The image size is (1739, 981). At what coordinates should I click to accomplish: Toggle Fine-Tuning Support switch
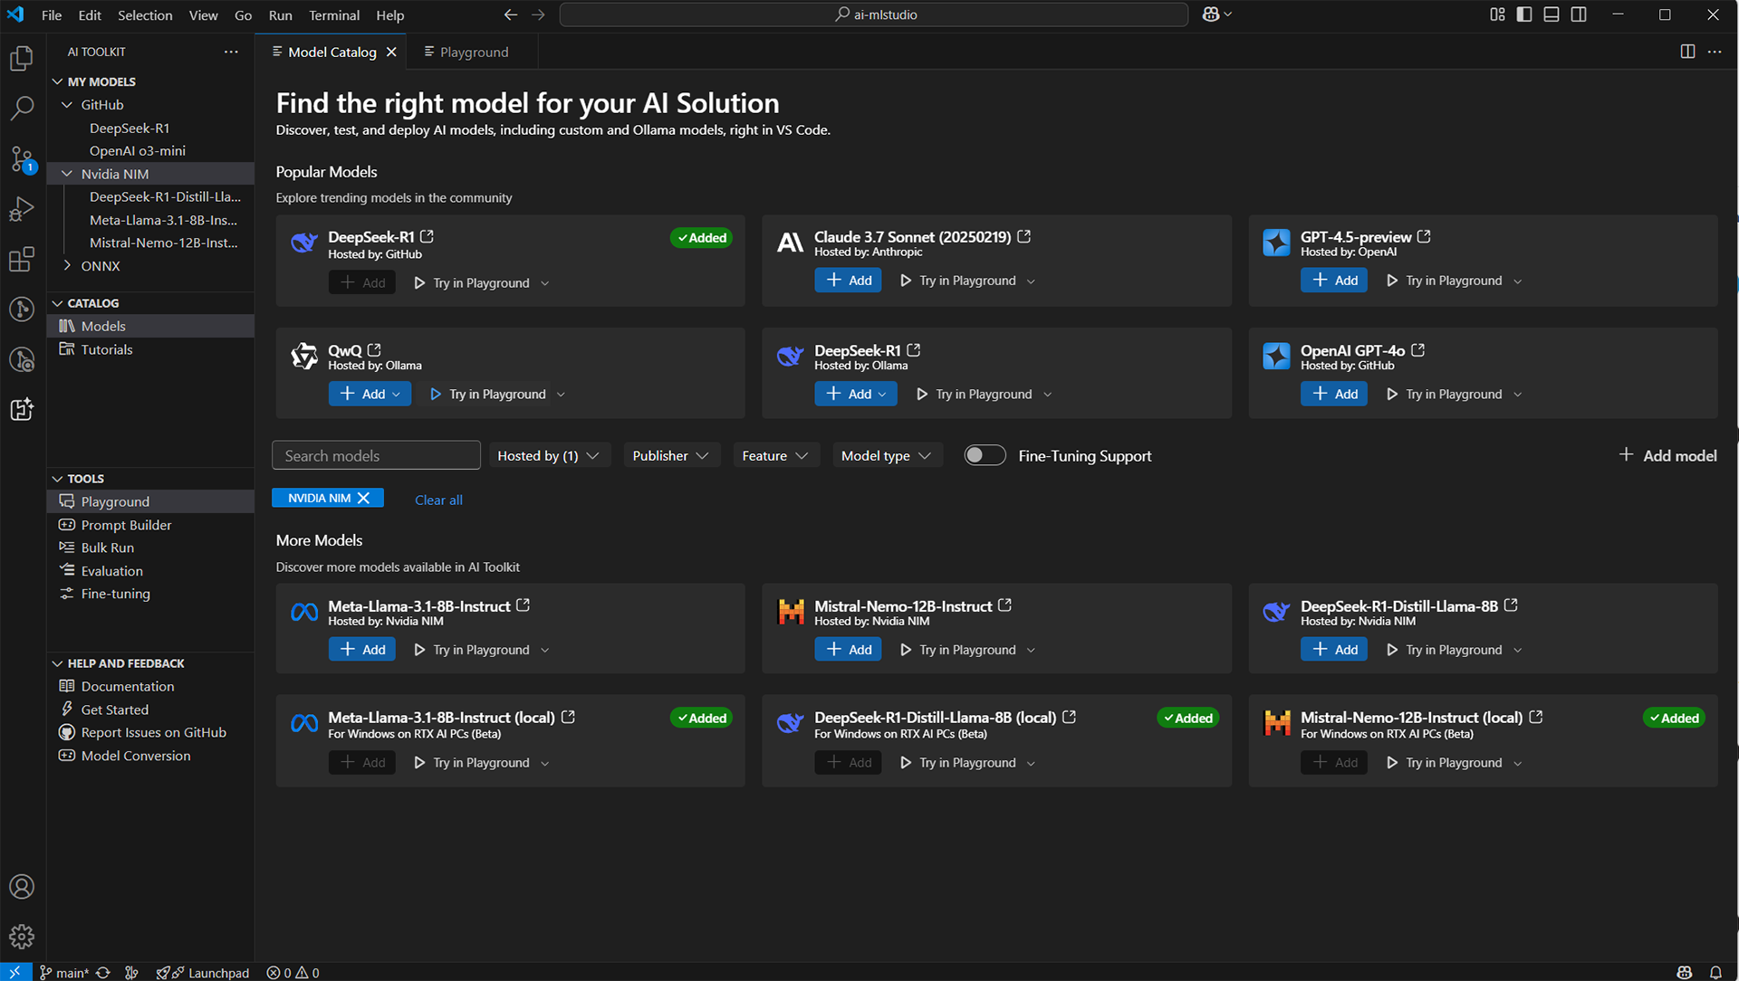point(985,455)
